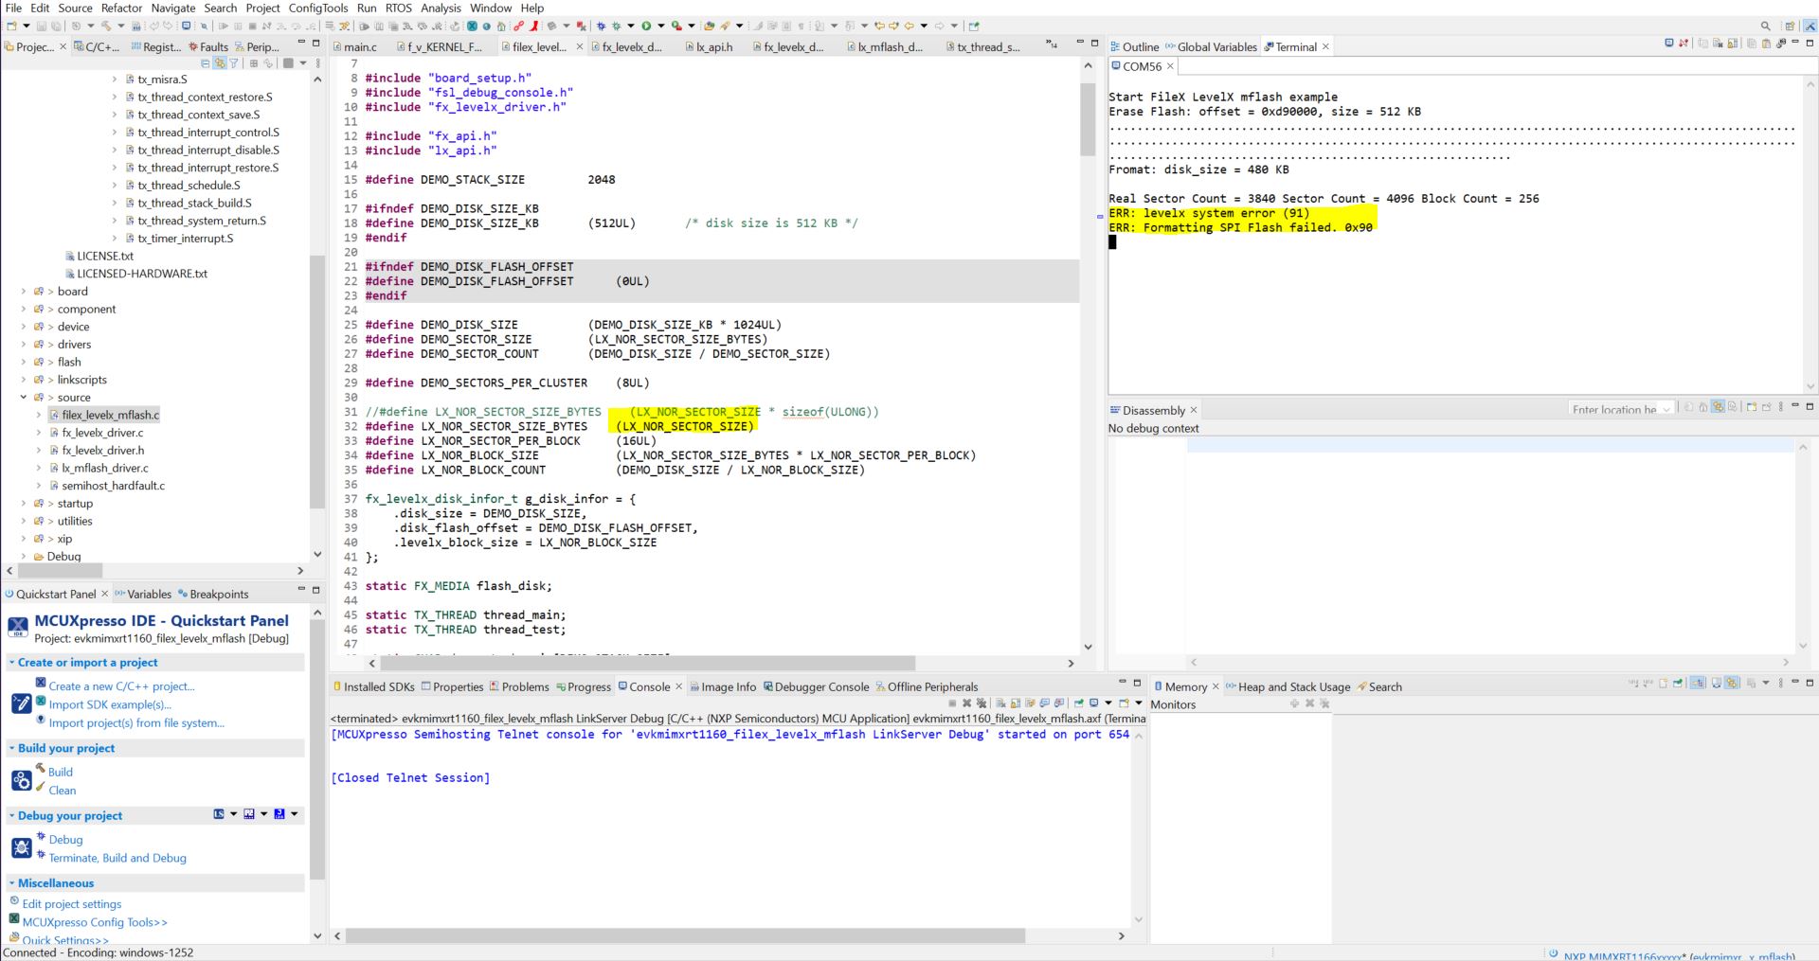Open the ConfigTools menu

coord(318,8)
